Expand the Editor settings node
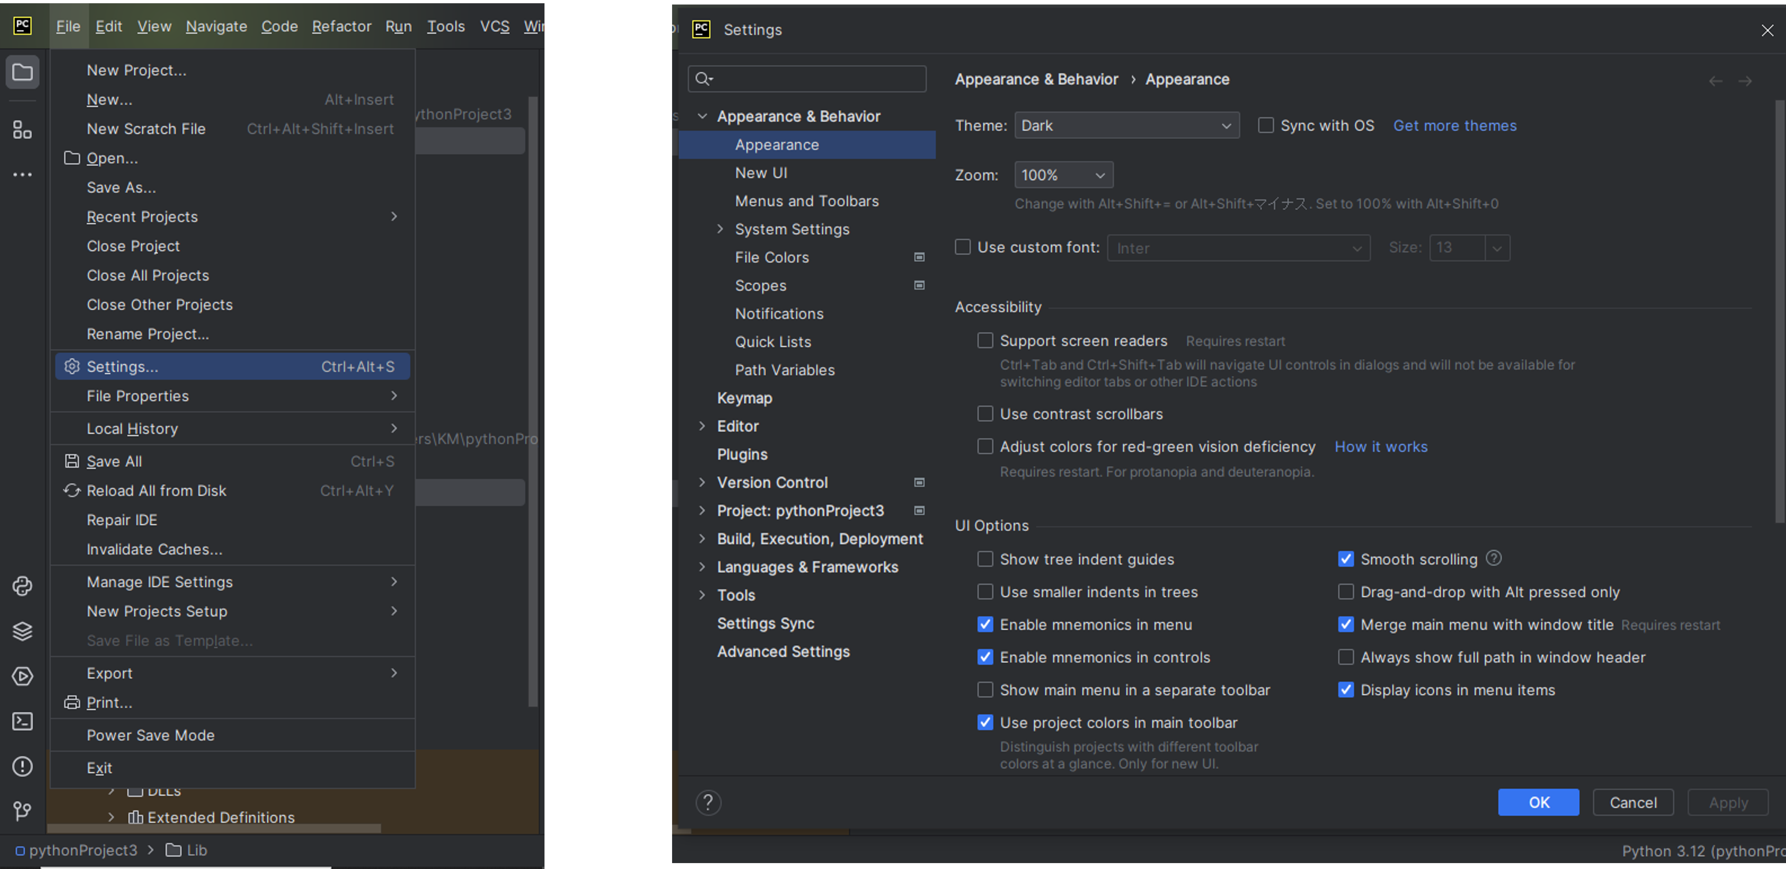 tap(702, 426)
